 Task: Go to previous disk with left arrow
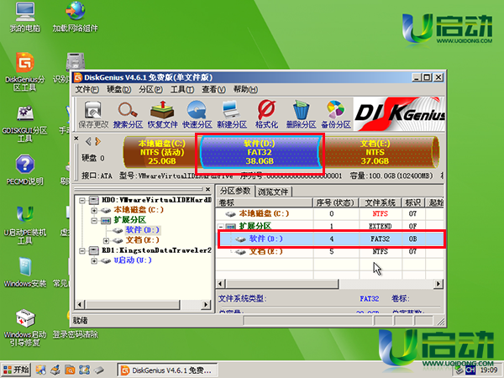tap(88, 141)
